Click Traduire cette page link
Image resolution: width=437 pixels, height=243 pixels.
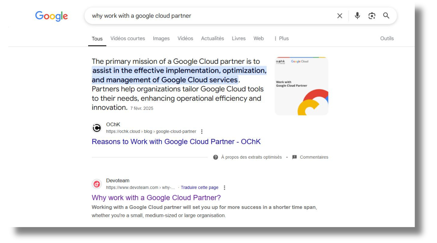pos(200,188)
